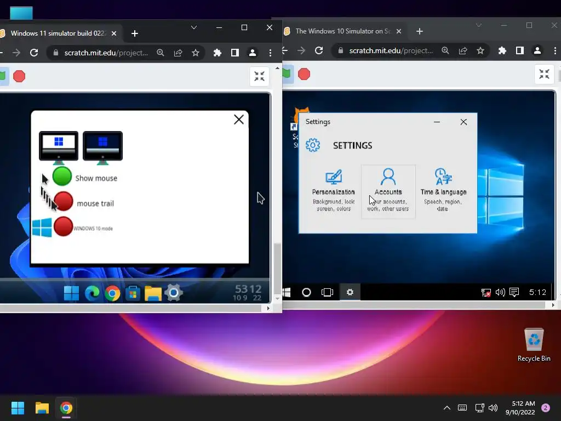Select the dark theme monitor thumbnail
This screenshot has height=421, width=561.
point(102,147)
